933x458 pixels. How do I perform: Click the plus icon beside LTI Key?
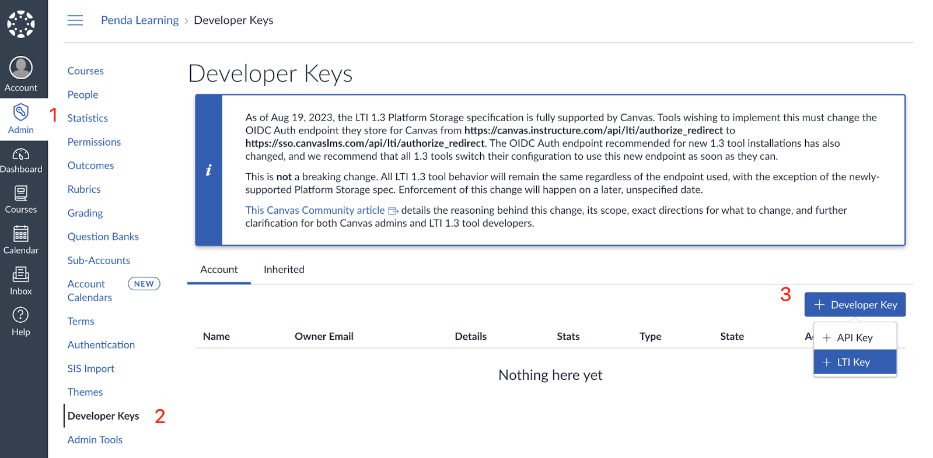(826, 362)
